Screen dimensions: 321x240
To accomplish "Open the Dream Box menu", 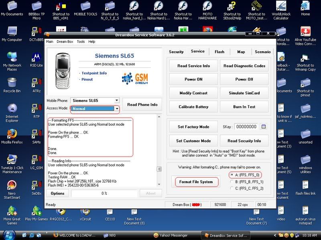I will (x=65, y=42).
